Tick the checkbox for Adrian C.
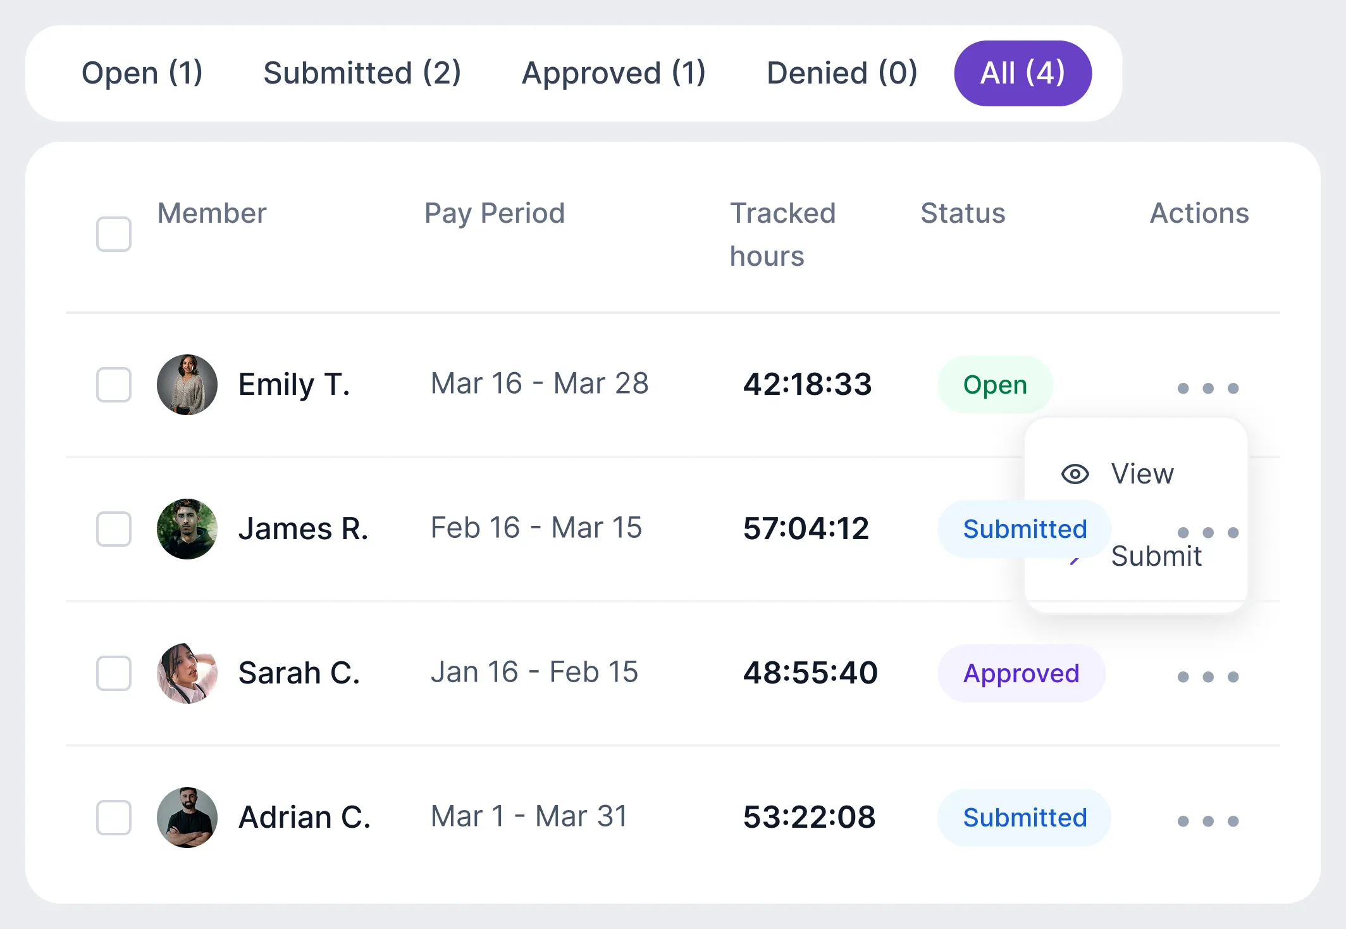The width and height of the screenshot is (1346, 929). [x=114, y=817]
